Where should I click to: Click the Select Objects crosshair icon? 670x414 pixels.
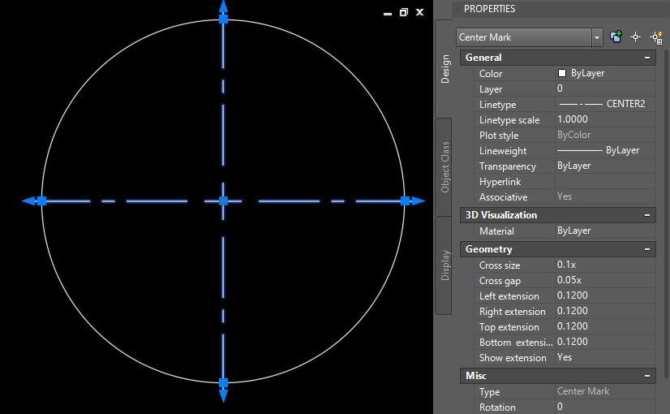(635, 37)
